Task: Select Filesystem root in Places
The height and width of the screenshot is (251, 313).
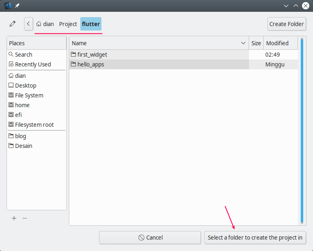Action: tap(34, 125)
